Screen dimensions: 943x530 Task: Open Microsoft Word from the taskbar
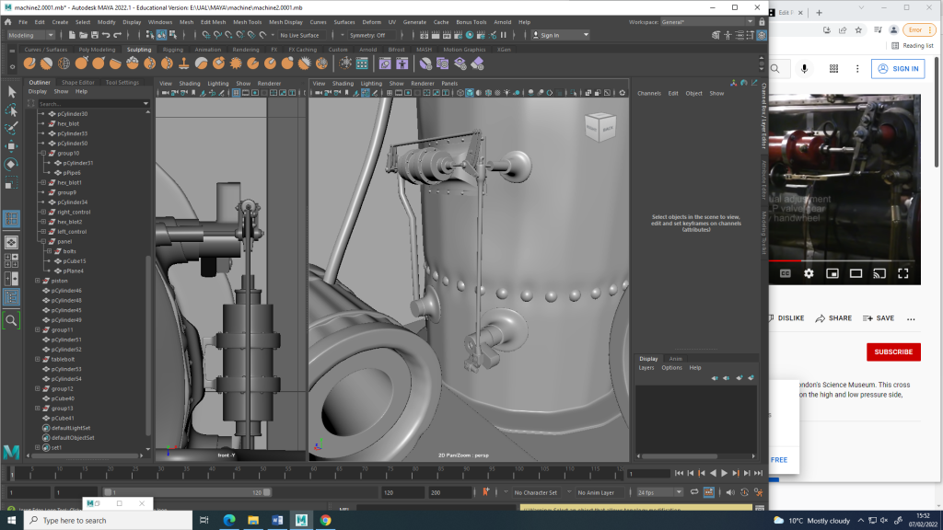[277, 520]
